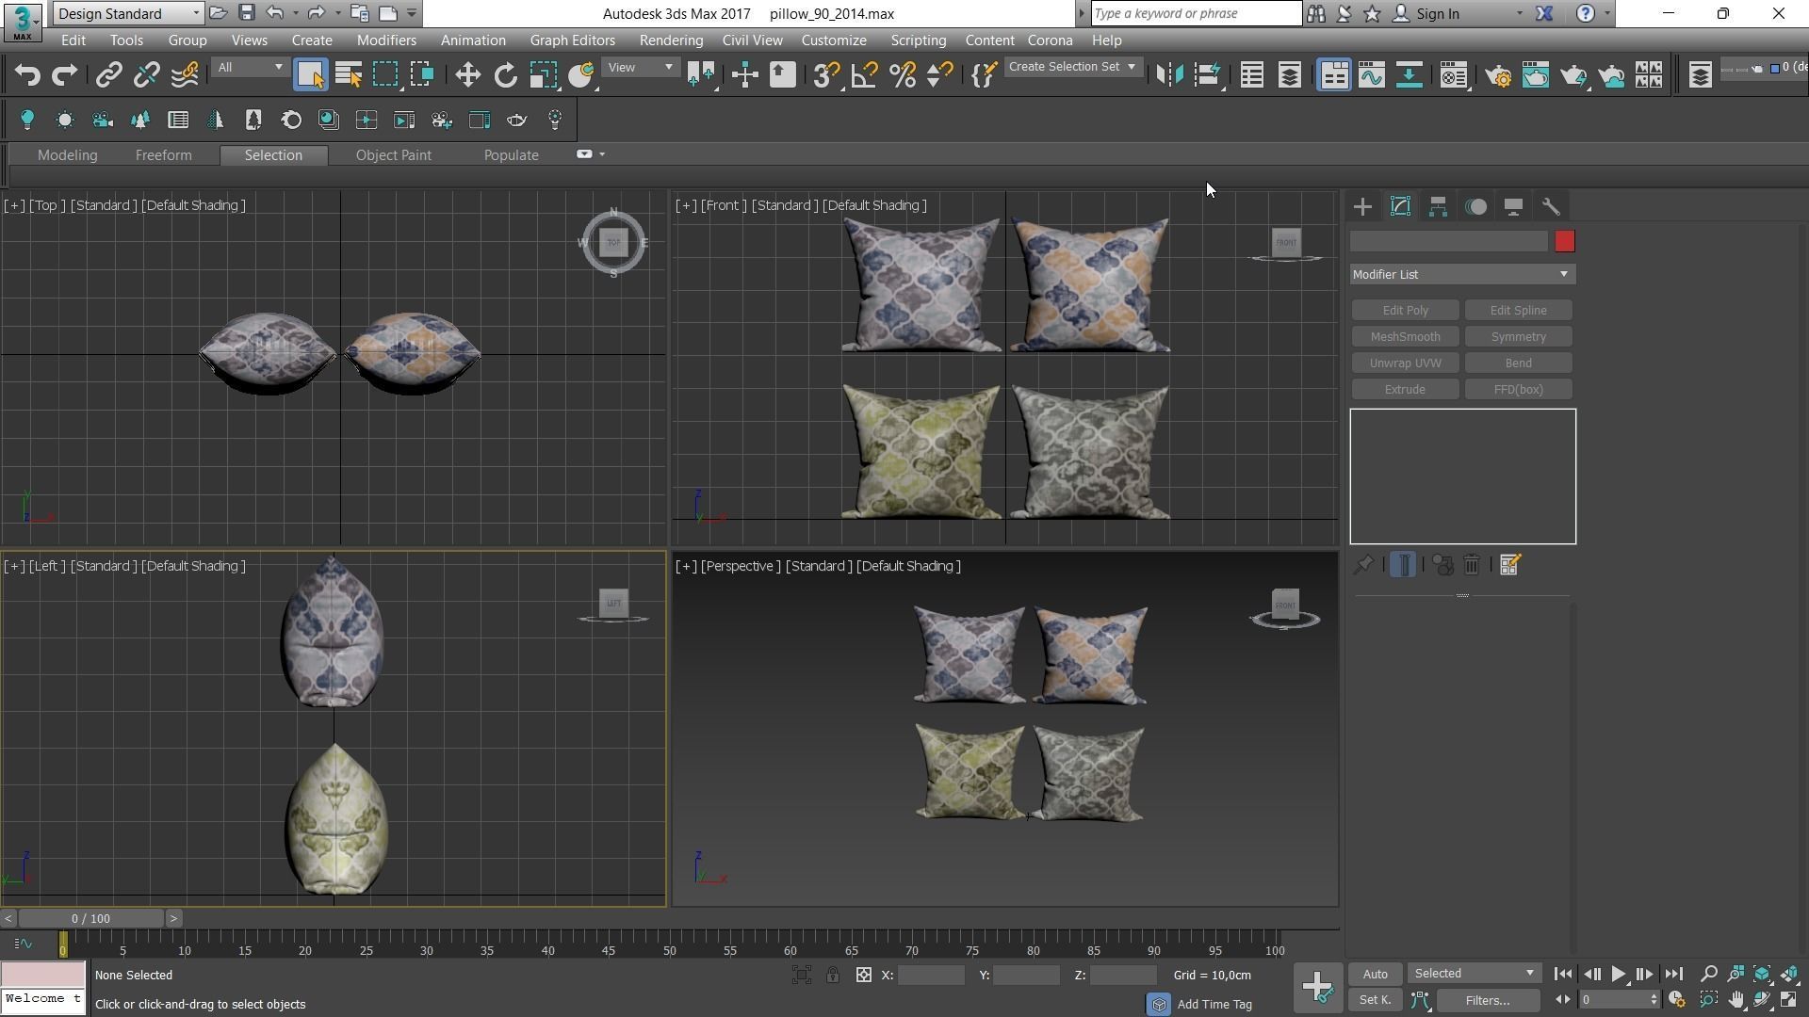Toggle the Auto key mode
The image size is (1809, 1017).
coord(1375,974)
